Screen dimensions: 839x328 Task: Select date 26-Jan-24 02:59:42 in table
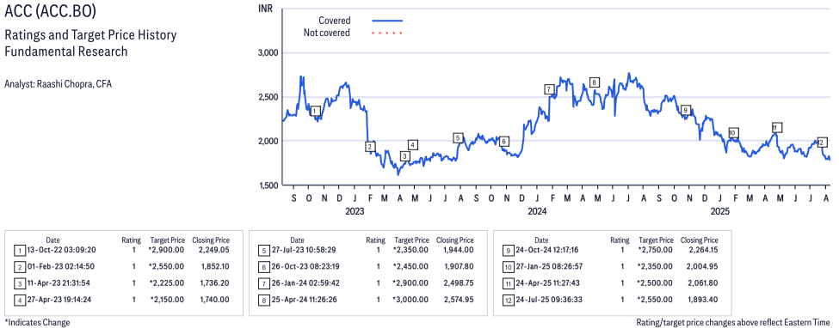click(305, 282)
